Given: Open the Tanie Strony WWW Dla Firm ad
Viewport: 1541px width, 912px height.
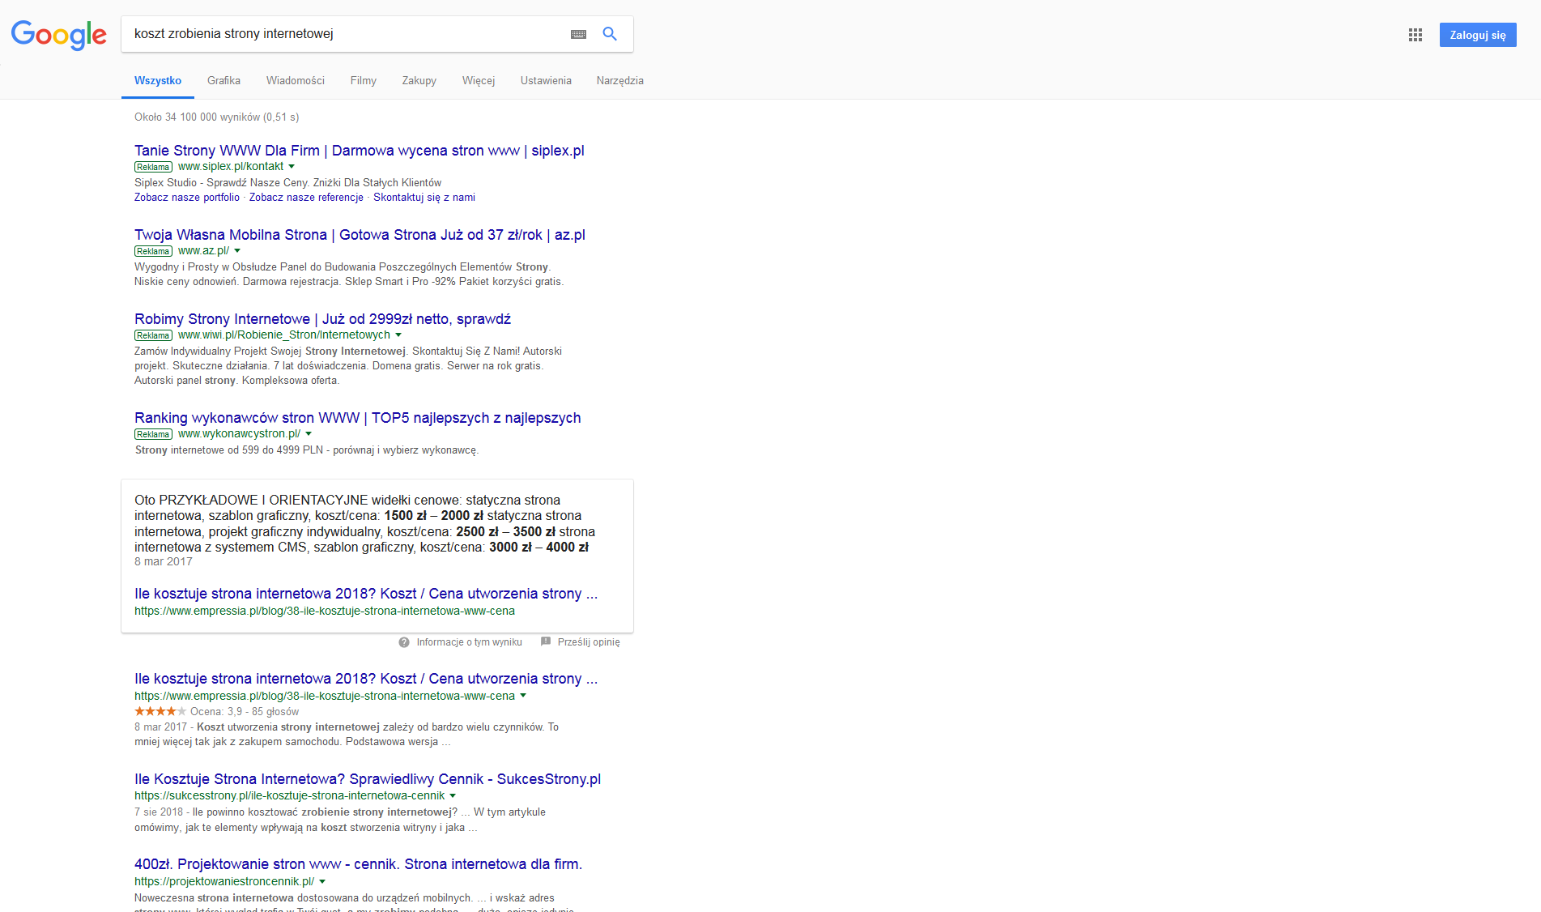Looking at the screenshot, I should 360,151.
